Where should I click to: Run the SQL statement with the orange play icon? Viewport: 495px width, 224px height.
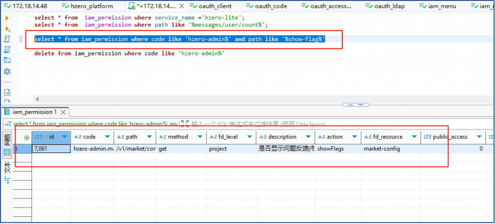click(x=7, y=18)
